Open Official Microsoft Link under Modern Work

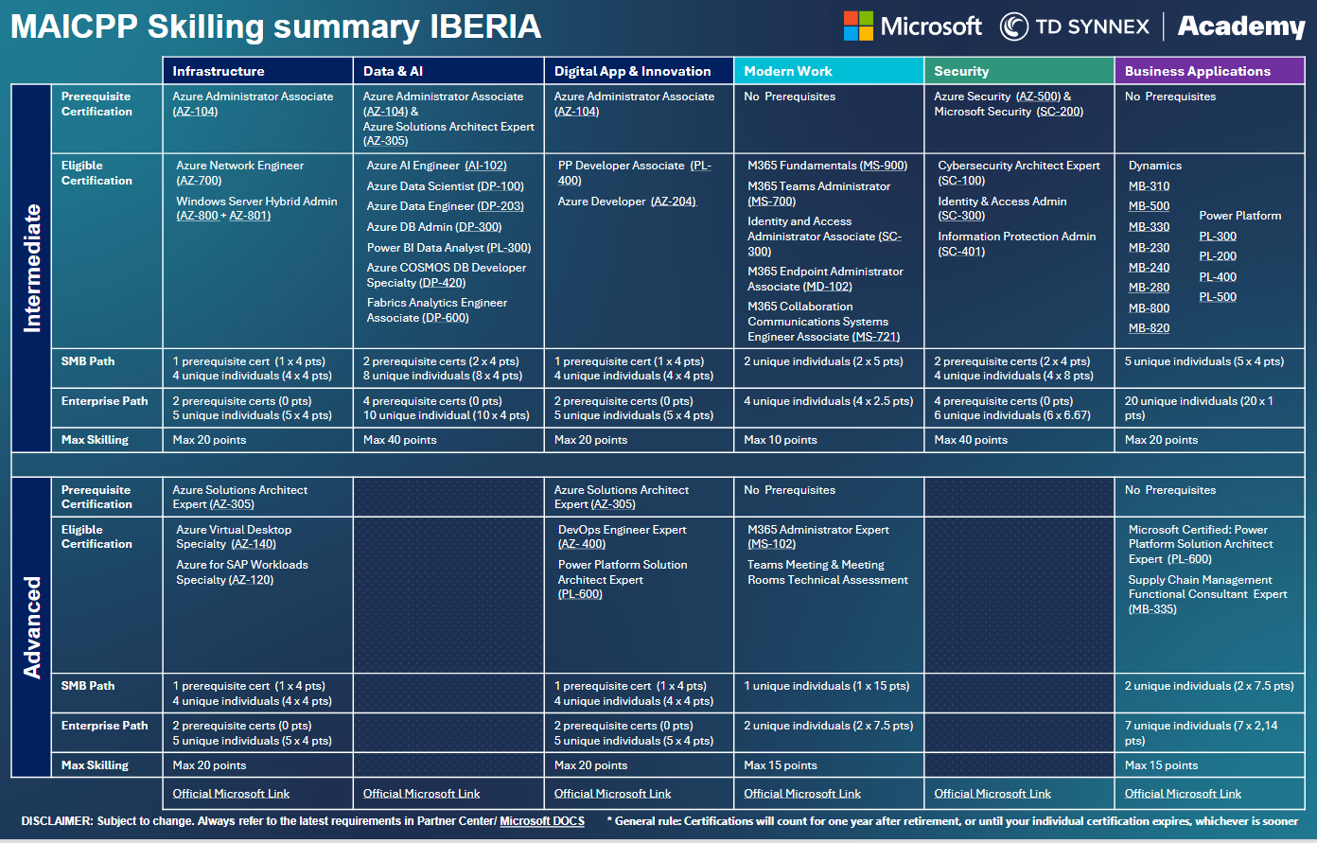(x=802, y=794)
